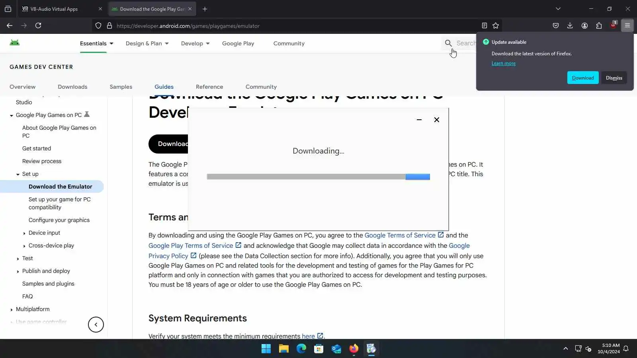Expand the Device input section
637x358 pixels.
point(24,233)
